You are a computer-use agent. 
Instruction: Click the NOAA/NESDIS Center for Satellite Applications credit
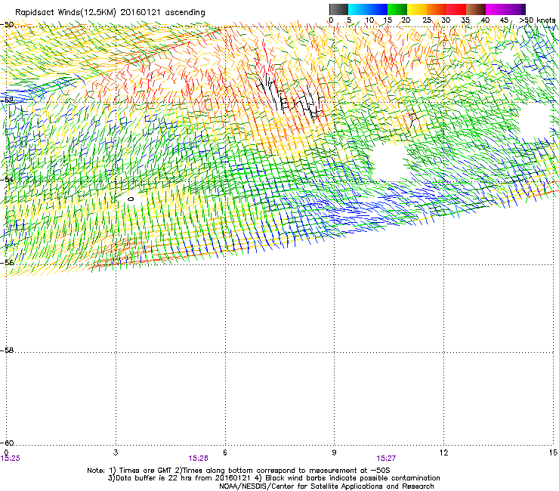(x=326, y=486)
